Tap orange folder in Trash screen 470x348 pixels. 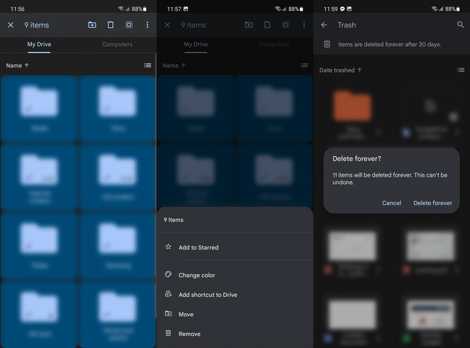[352, 106]
